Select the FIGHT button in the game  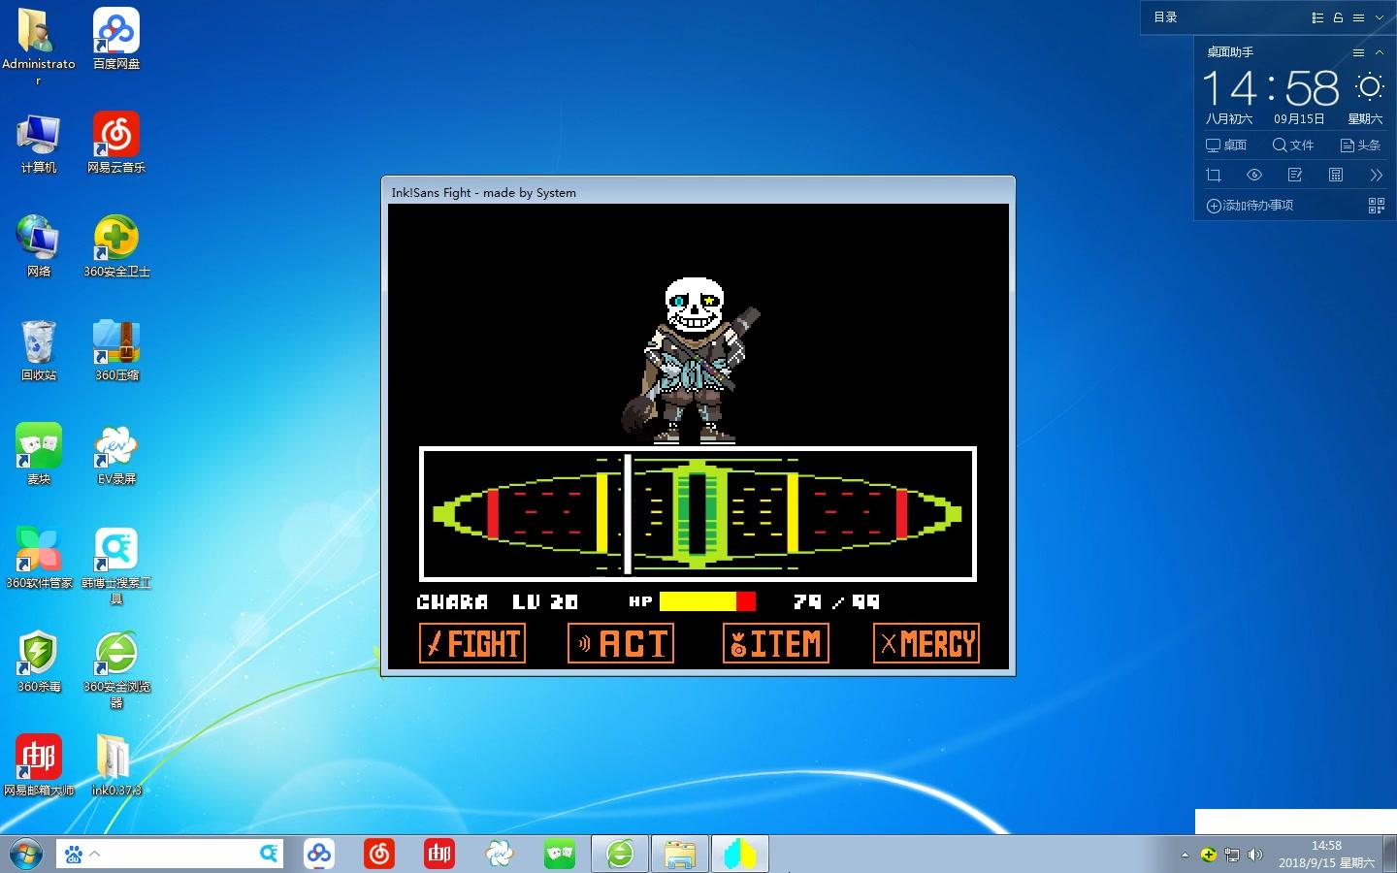click(x=472, y=643)
